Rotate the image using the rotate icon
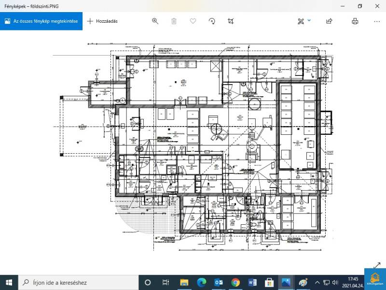This screenshot has height=290, width=386. pyautogui.click(x=212, y=21)
